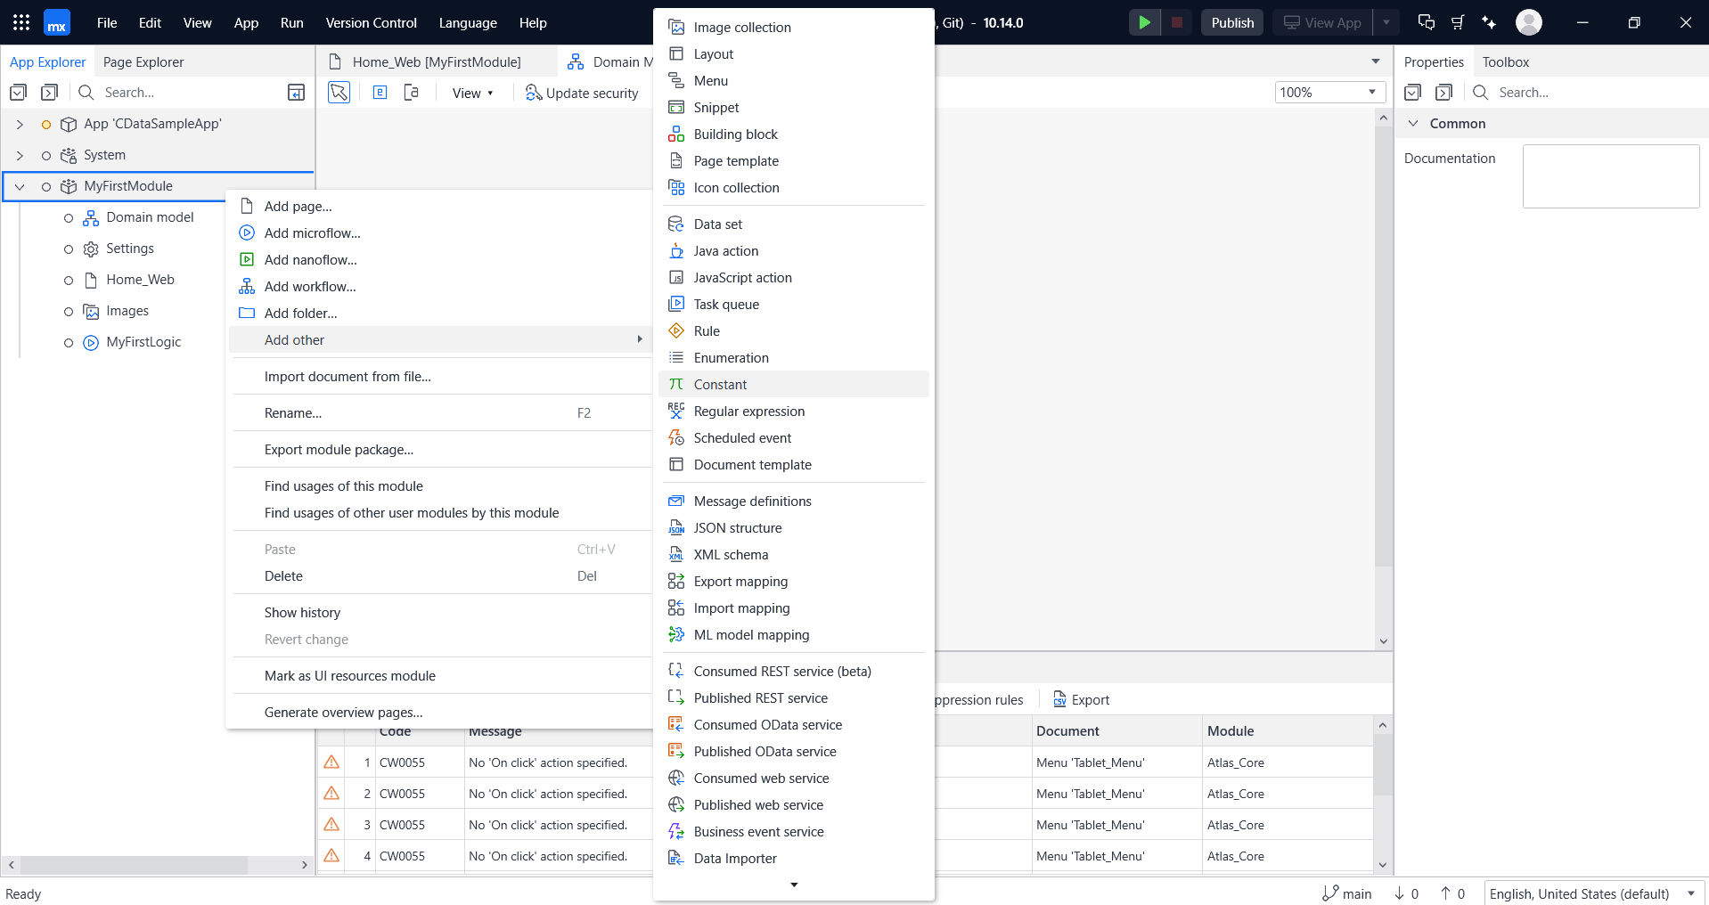This screenshot has width=1709, height=905.
Task: Click the Publish button
Action: 1231,22
